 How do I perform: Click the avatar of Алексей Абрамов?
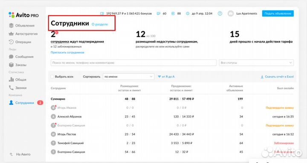point(53,117)
